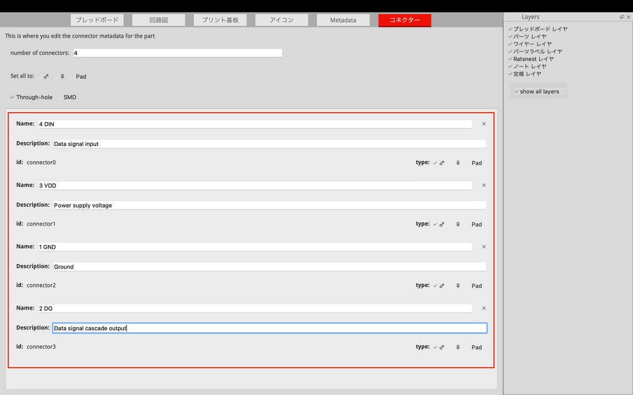The width and height of the screenshot is (633, 395).
Task: Close the Layers panel
Action: 628,17
